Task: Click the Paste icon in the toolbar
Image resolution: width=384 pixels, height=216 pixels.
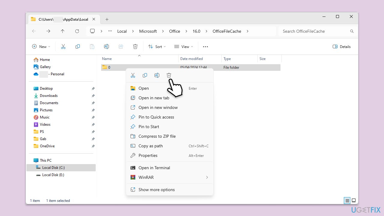Action: [x=92, y=46]
